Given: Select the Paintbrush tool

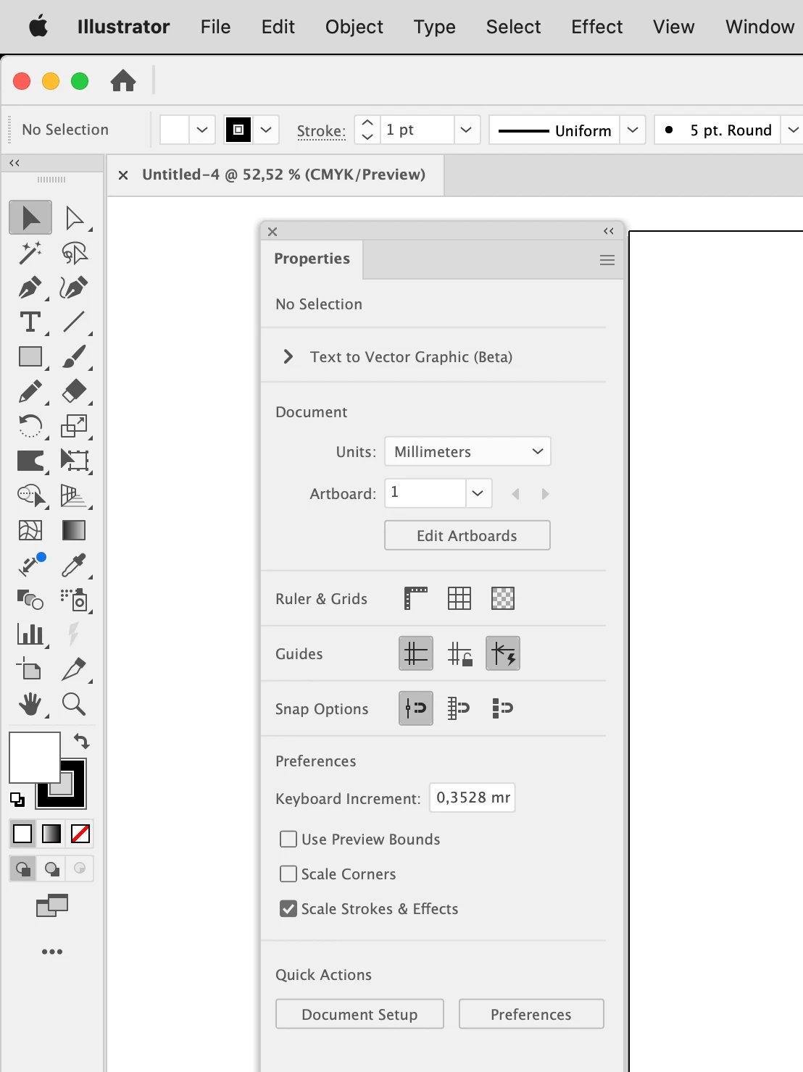Looking at the screenshot, I should [74, 356].
